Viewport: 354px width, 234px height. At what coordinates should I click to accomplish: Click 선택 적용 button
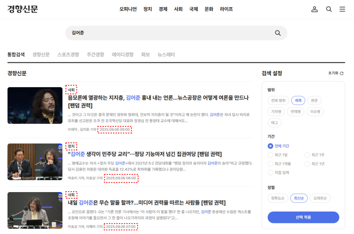point(303,217)
